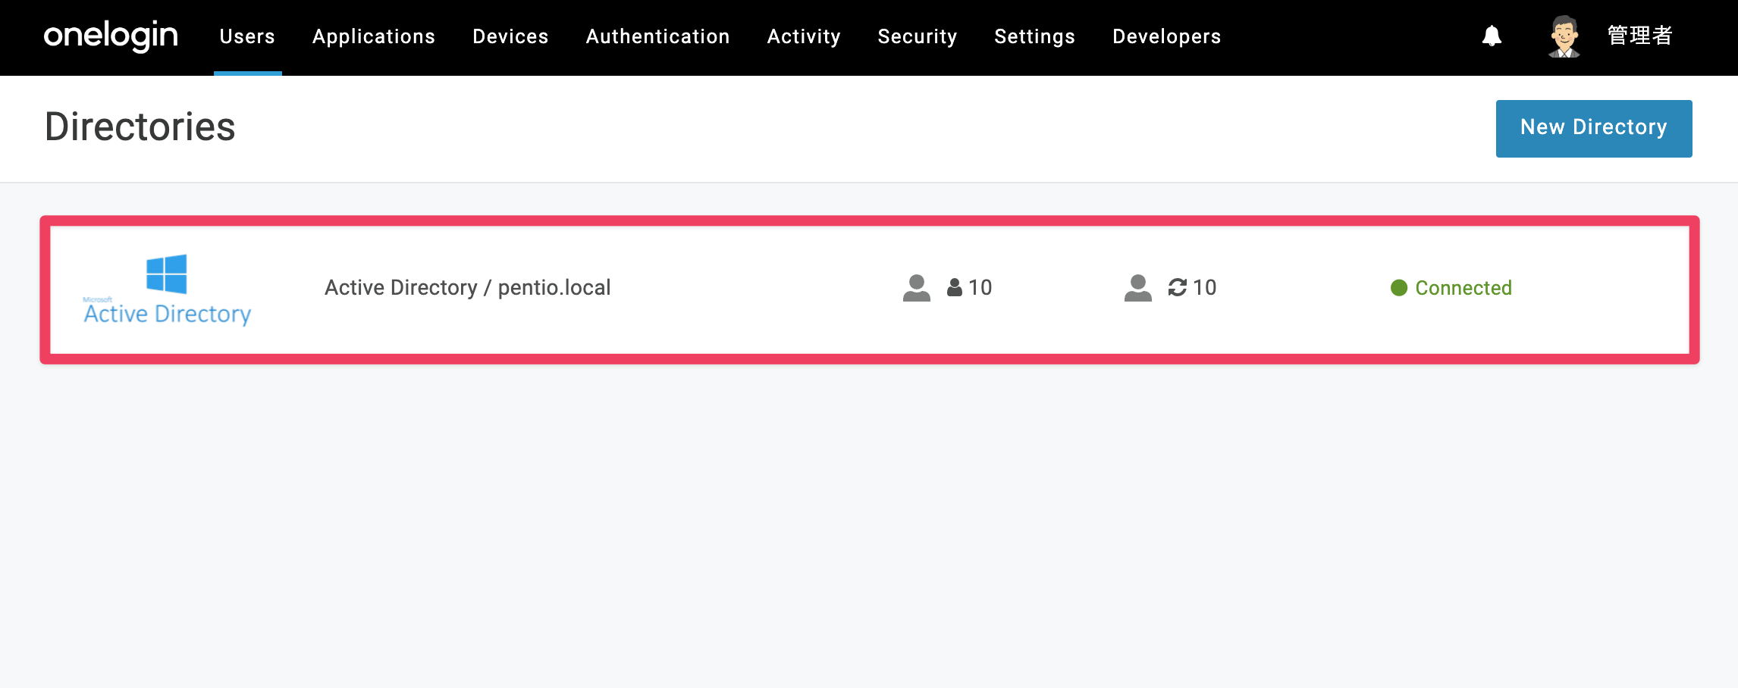Open the Developers menu
The width and height of the screenshot is (1738, 688).
point(1166,36)
